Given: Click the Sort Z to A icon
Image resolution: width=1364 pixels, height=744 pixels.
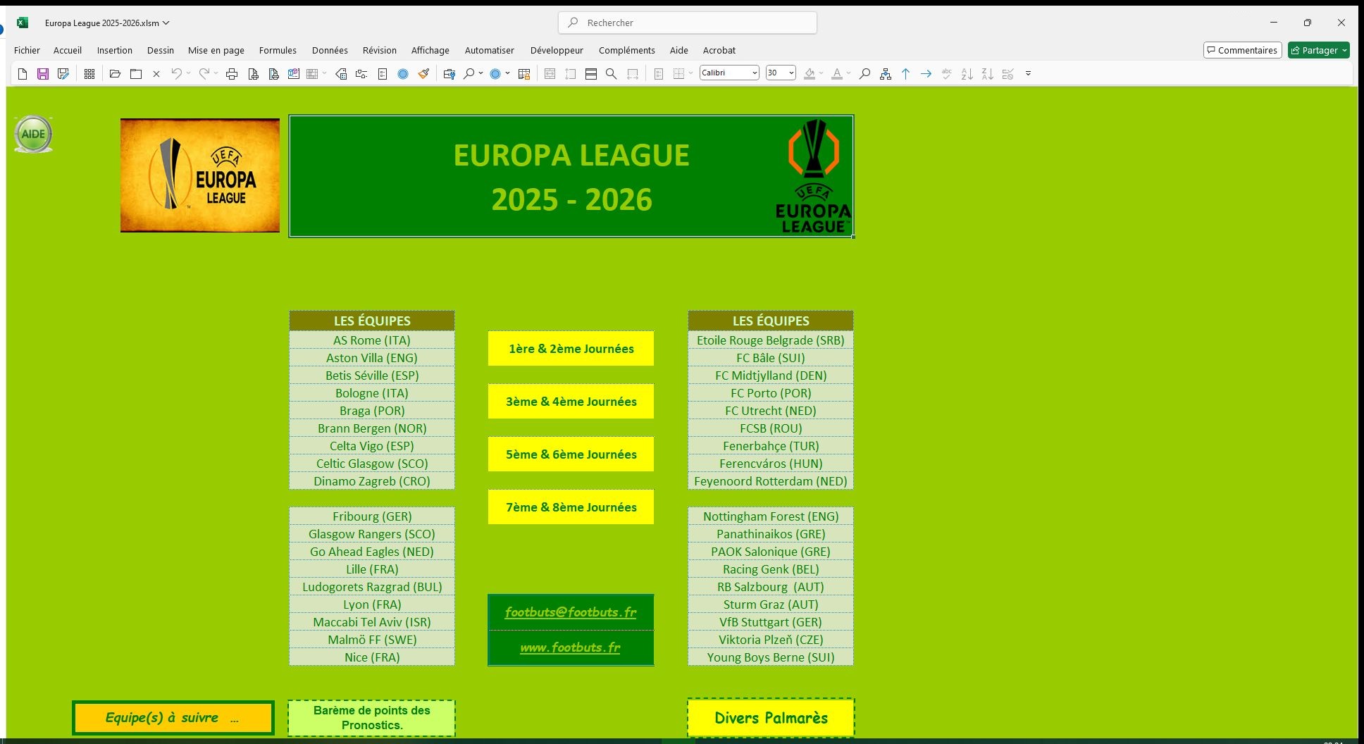Looking at the screenshot, I should pyautogui.click(x=988, y=74).
